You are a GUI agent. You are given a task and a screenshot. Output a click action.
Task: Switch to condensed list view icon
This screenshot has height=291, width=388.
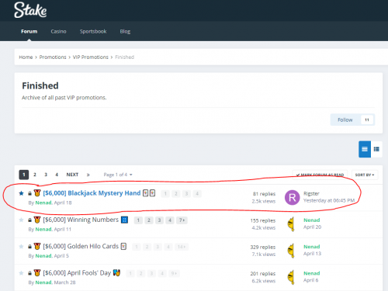376,149
